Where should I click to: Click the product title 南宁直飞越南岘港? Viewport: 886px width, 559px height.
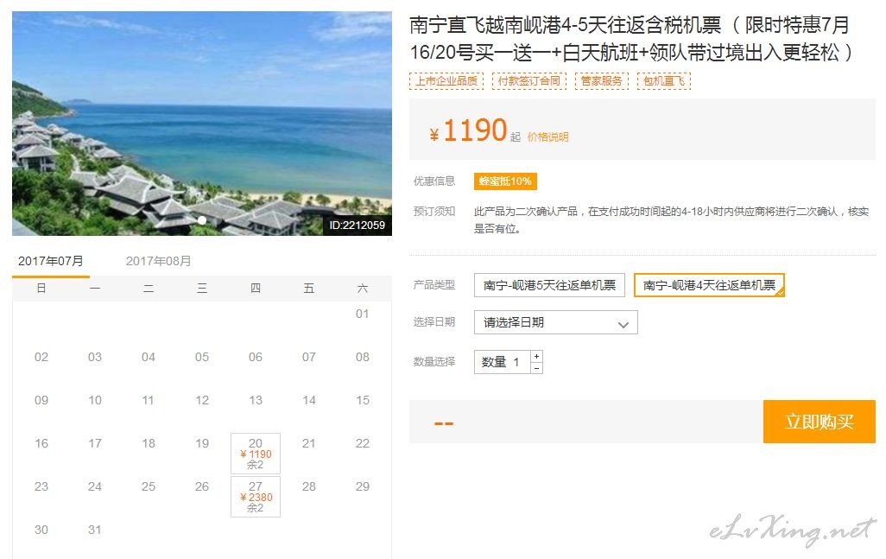coord(630,38)
